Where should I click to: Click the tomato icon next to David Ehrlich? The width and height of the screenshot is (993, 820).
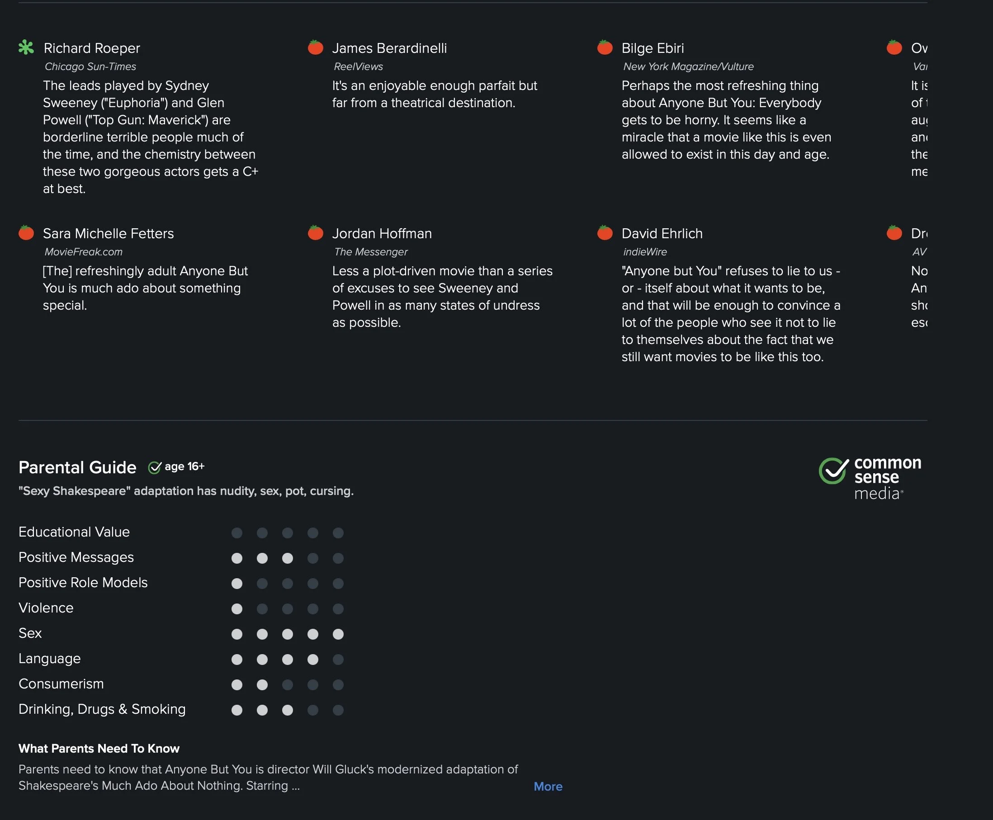(x=605, y=232)
